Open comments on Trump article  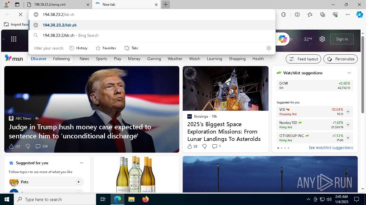41,146
